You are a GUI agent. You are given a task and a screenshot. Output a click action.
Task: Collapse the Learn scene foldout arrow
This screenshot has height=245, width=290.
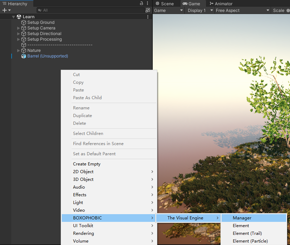tap(13, 17)
